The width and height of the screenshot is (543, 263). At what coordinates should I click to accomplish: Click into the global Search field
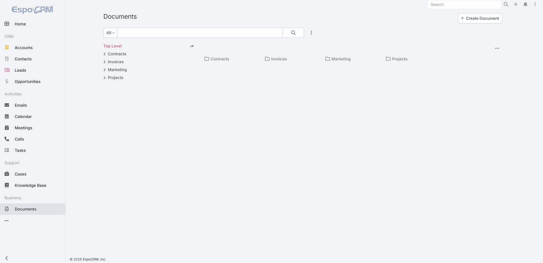[x=464, y=5]
